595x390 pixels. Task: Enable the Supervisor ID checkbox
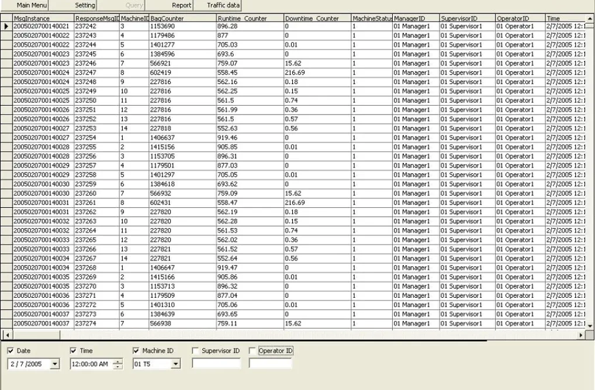click(x=195, y=351)
